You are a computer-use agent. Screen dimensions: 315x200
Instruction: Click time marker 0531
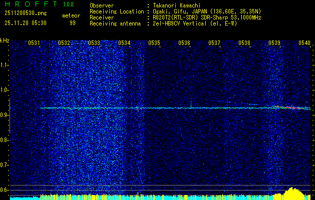coord(34,42)
